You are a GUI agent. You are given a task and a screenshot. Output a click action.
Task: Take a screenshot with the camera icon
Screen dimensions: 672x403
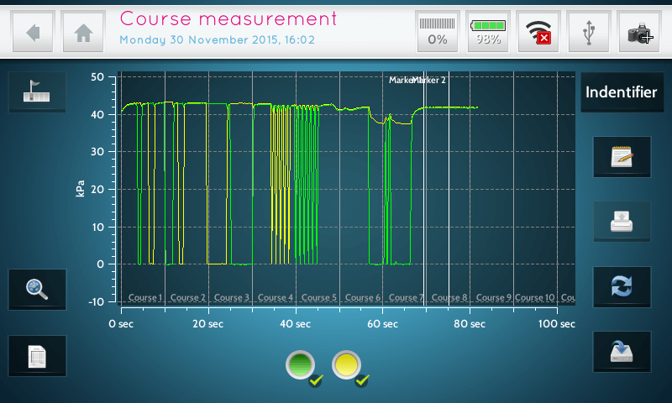(x=638, y=32)
